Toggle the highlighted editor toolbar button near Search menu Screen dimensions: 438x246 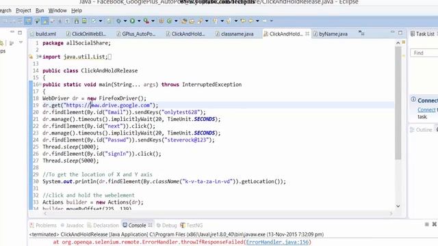point(28,21)
